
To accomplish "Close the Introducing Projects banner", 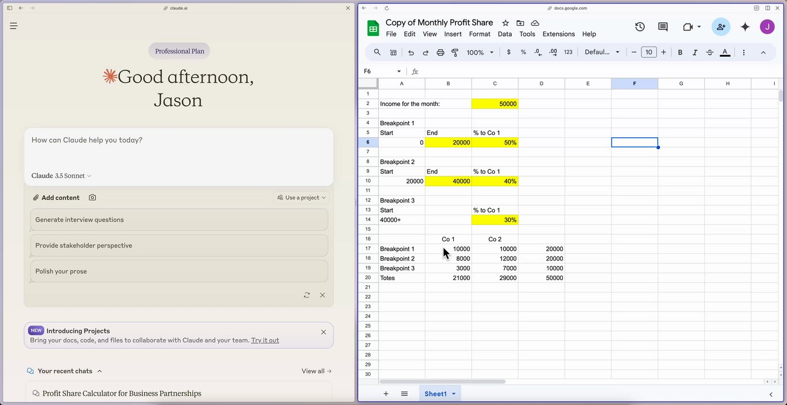I will 324,332.
